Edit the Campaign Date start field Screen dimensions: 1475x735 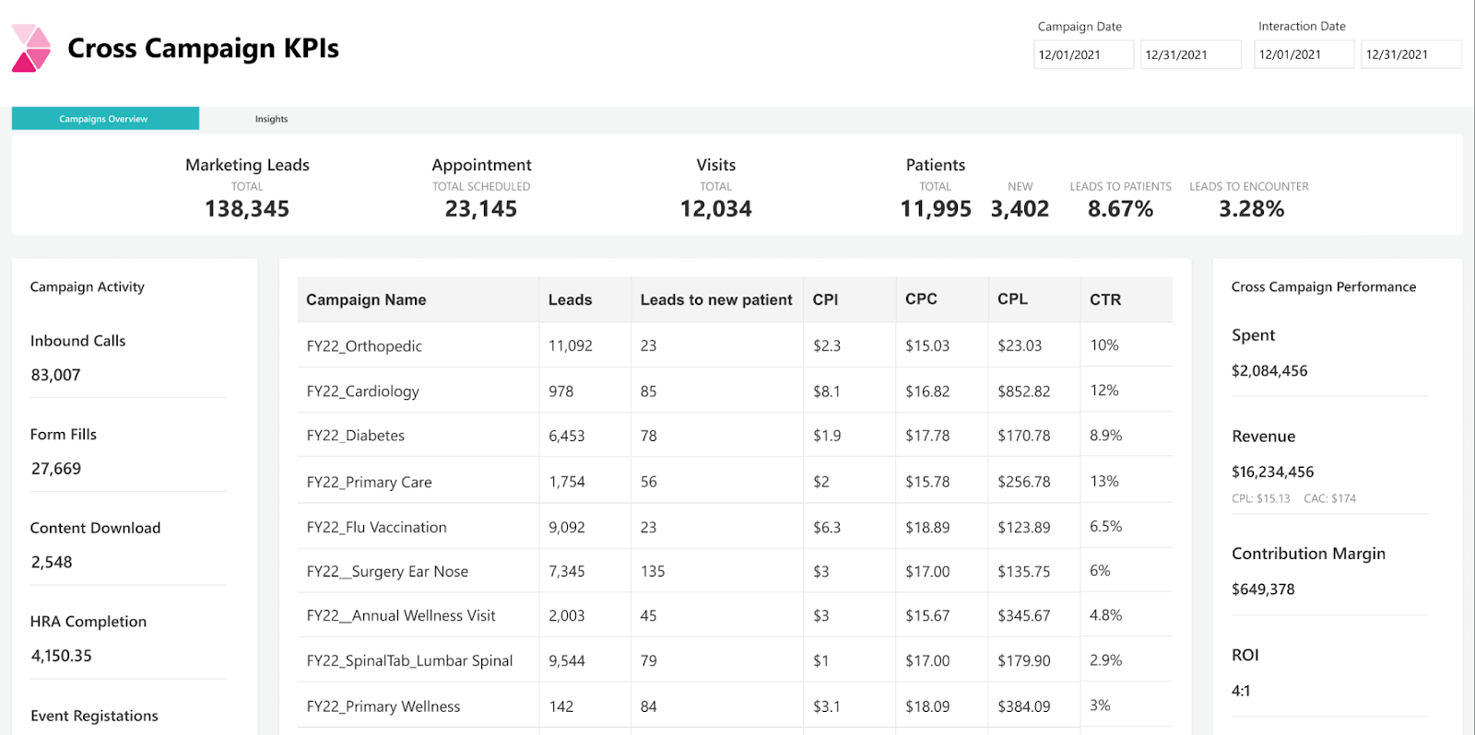[1082, 54]
